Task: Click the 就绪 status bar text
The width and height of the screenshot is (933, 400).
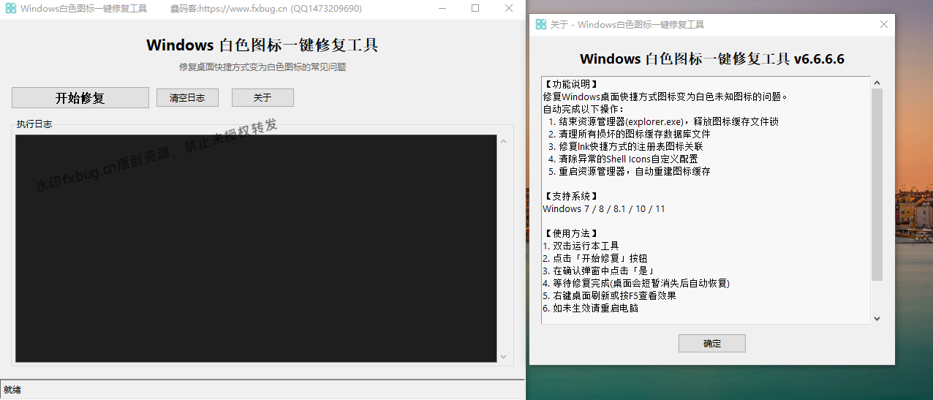Action: coord(12,390)
